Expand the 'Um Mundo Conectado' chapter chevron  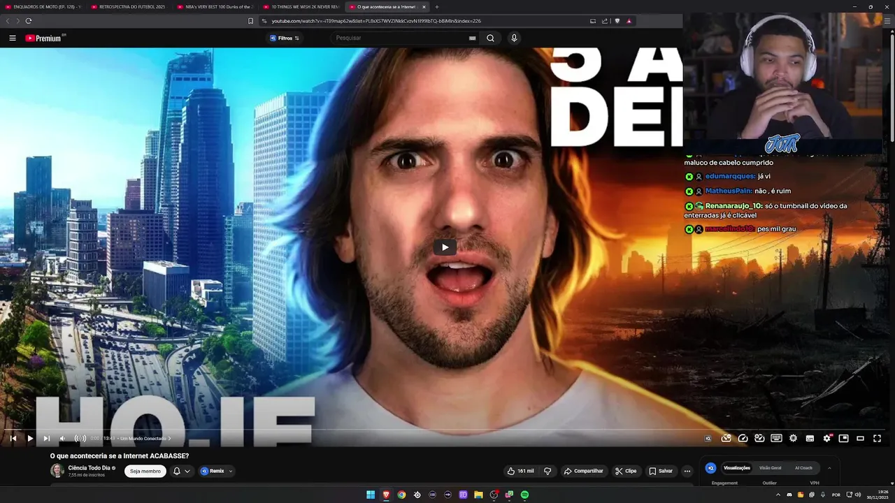[x=169, y=438]
